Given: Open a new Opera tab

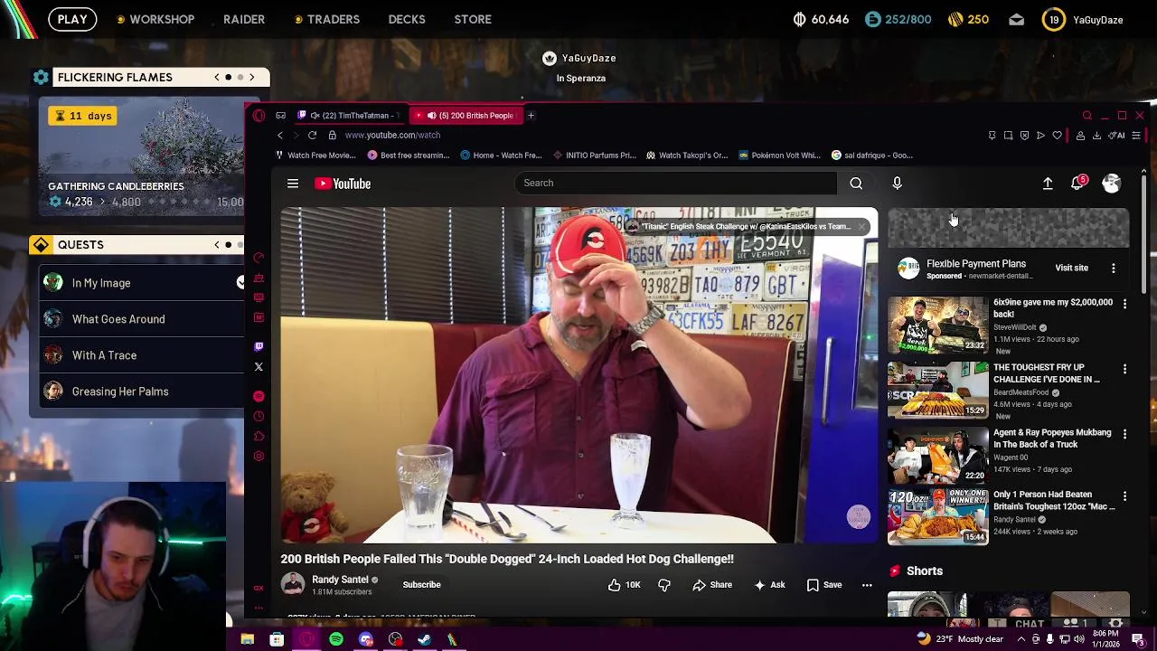Looking at the screenshot, I should pos(531,116).
